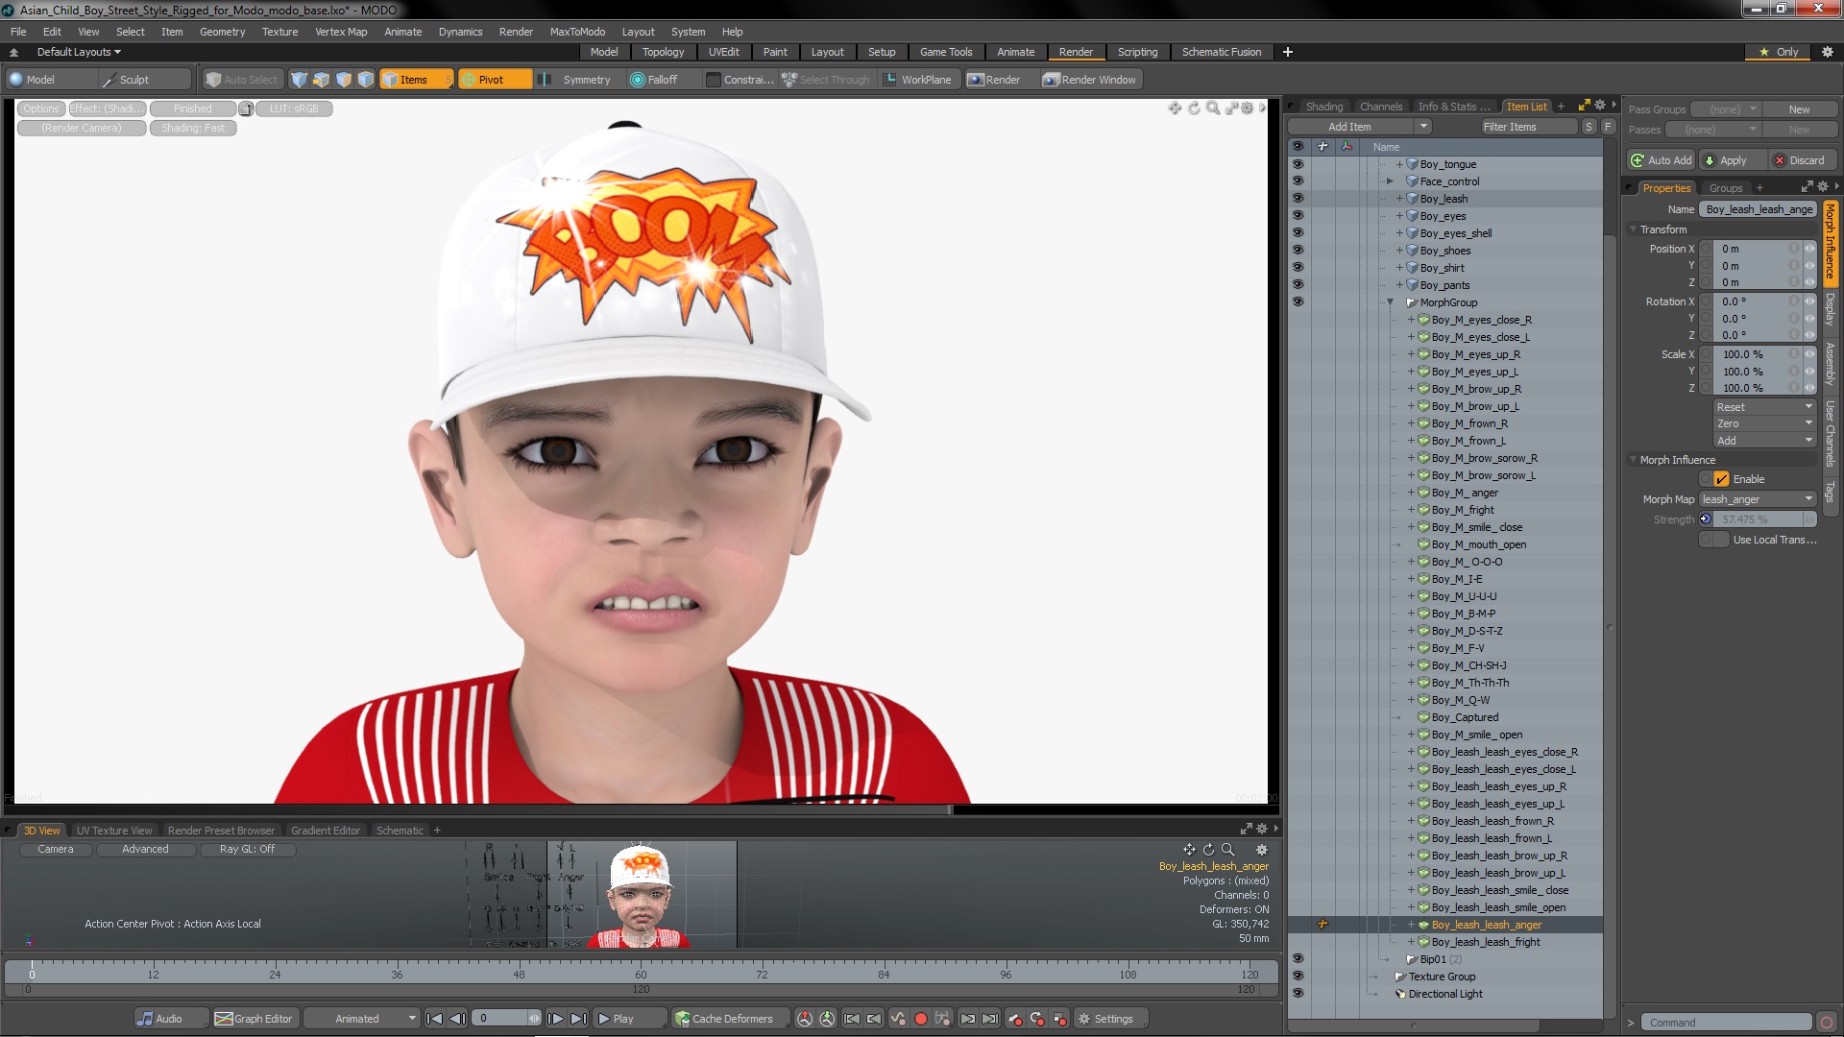Image resolution: width=1844 pixels, height=1037 pixels.
Task: Open the Reset transform dropdown
Action: click(x=1764, y=407)
